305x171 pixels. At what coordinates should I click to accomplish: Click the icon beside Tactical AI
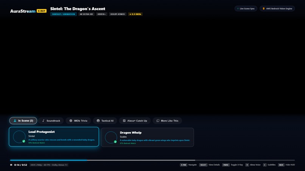98,120
